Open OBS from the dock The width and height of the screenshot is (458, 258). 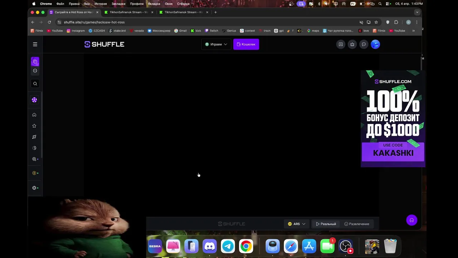tap(346, 246)
